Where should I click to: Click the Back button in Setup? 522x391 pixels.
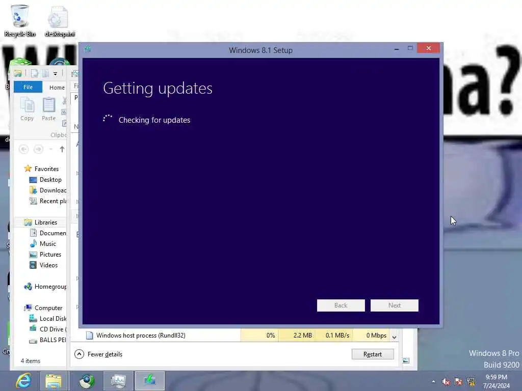341,305
